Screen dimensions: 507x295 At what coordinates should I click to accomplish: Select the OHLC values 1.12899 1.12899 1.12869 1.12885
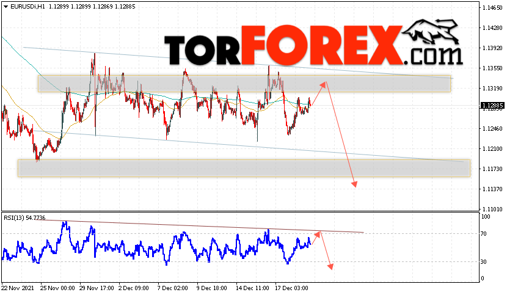(x=92, y=7)
